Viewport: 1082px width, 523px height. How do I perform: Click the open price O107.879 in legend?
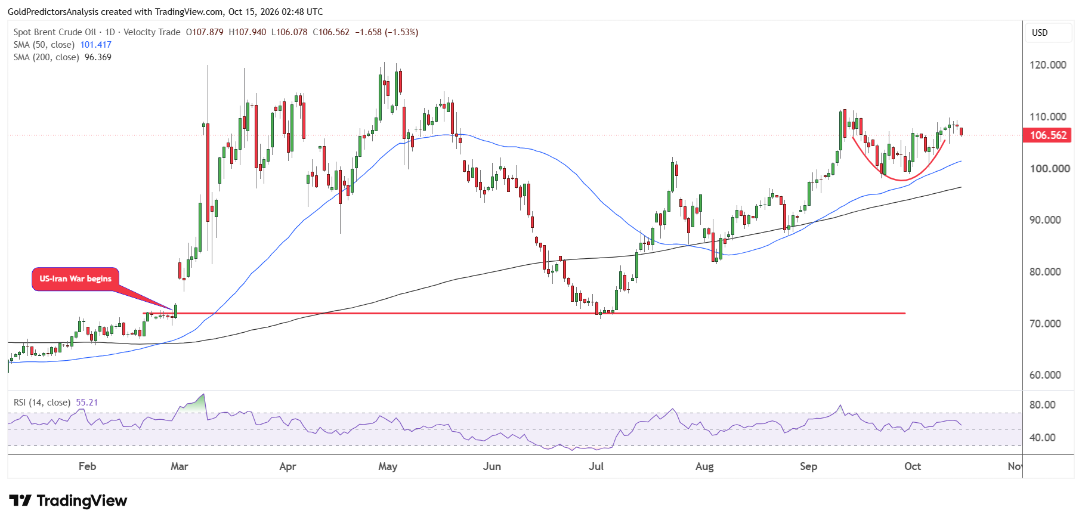[205, 32]
